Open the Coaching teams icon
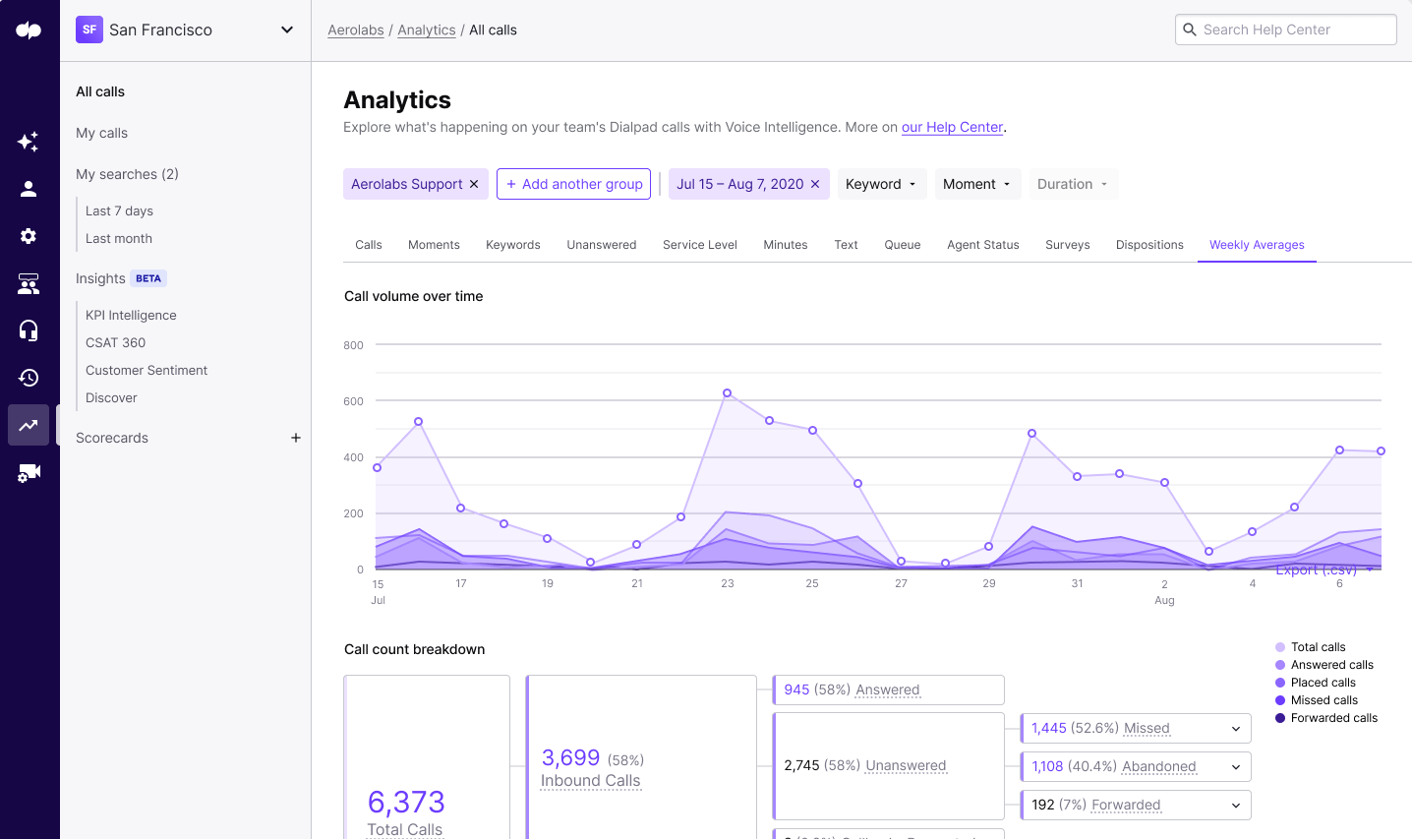Screen dimensions: 1412x839 29,283
